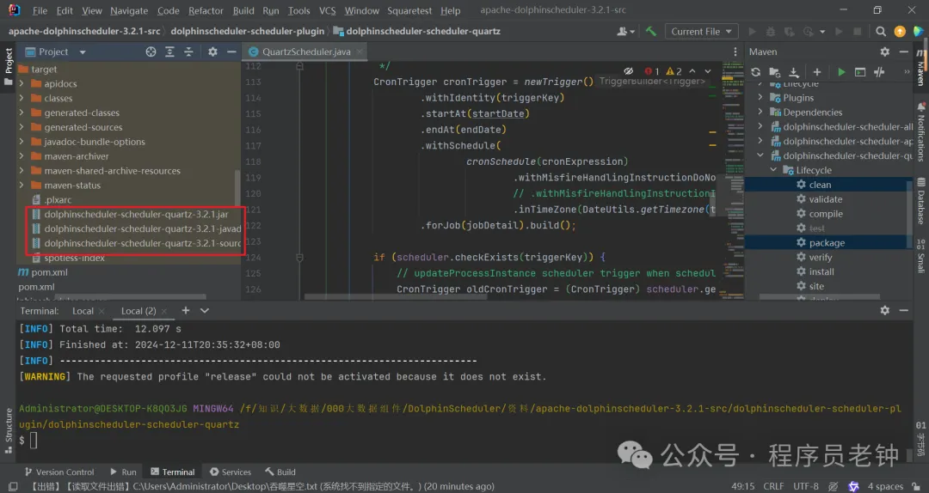Viewport: 929px width, 493px height.
Task: Run Maven build with green play icon
Action: coord(841,72)
